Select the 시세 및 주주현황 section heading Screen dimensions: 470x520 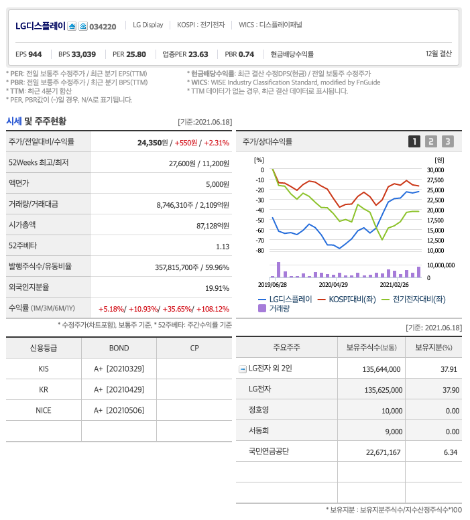36,121
